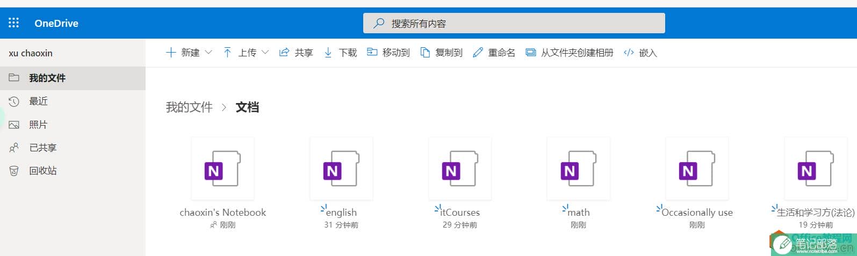Click the 我的文件 folder icon in sidebar
The height and width of the screenshot is (256, 857).
(14, 78)
